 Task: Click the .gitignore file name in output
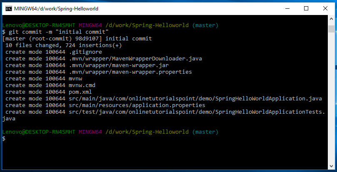click(85, 52)
